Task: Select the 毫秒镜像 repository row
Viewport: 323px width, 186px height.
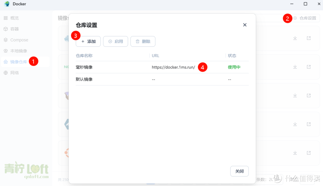Action: click(85, 67)
